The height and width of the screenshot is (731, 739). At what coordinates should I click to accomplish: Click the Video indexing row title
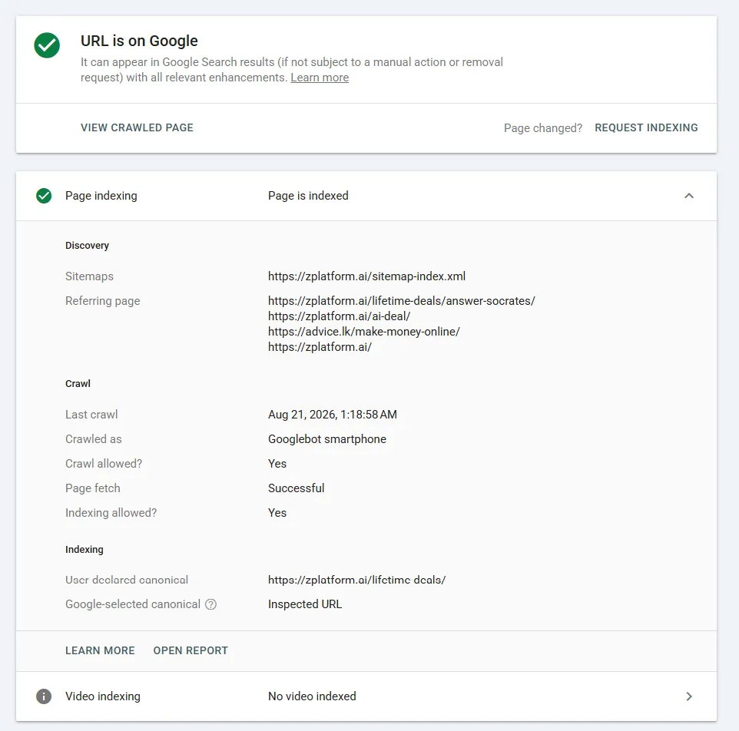(103, 696)
